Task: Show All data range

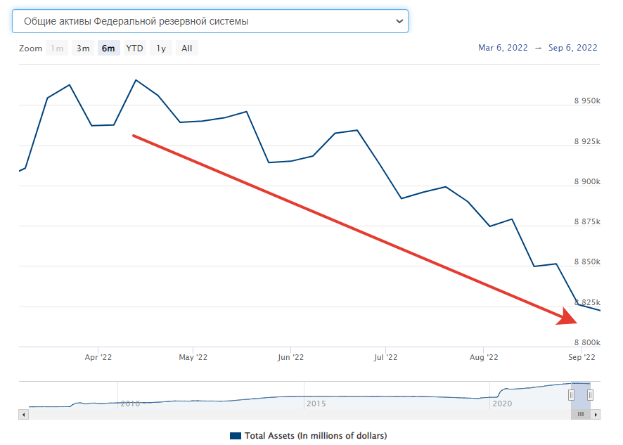Action: coord(186,49)
